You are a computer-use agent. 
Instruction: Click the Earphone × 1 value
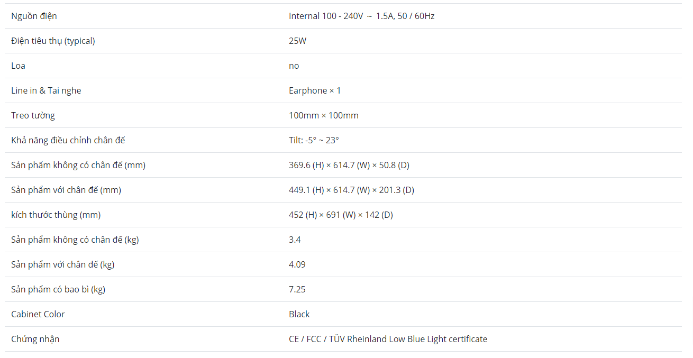[x=315, y=90]
